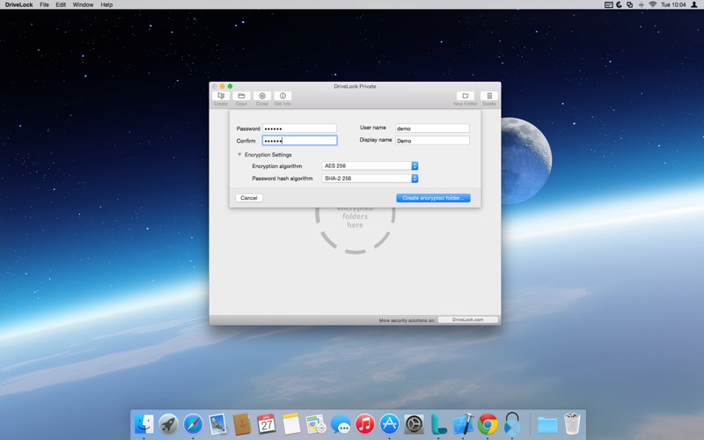704x440 pixels.
Task: Open Safari from the dock
Action: tap(193, 423)
